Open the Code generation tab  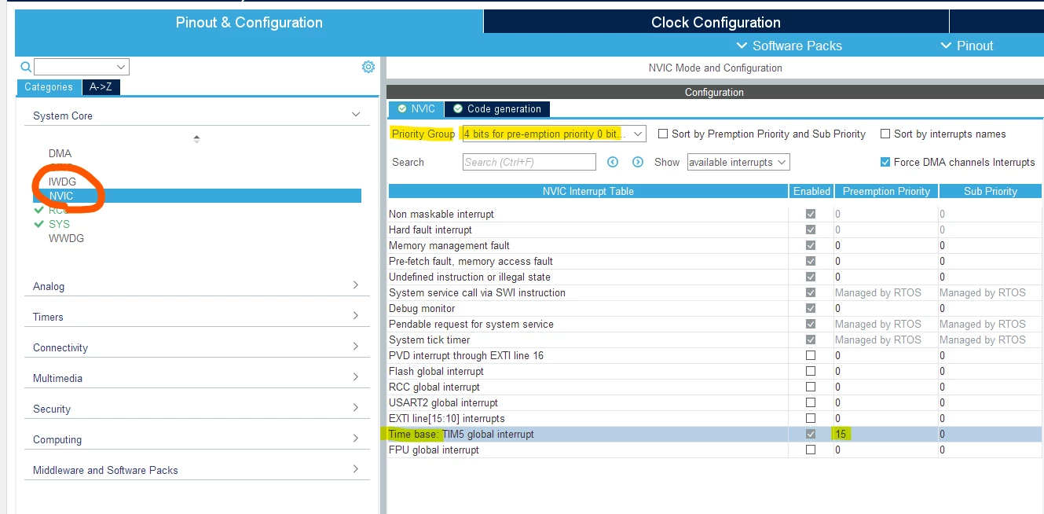[497, 108]
